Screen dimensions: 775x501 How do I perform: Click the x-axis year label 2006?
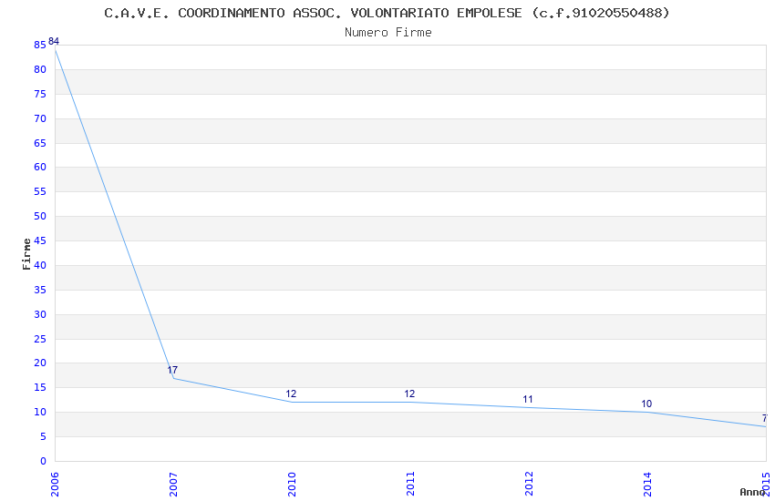coord(55,485)
